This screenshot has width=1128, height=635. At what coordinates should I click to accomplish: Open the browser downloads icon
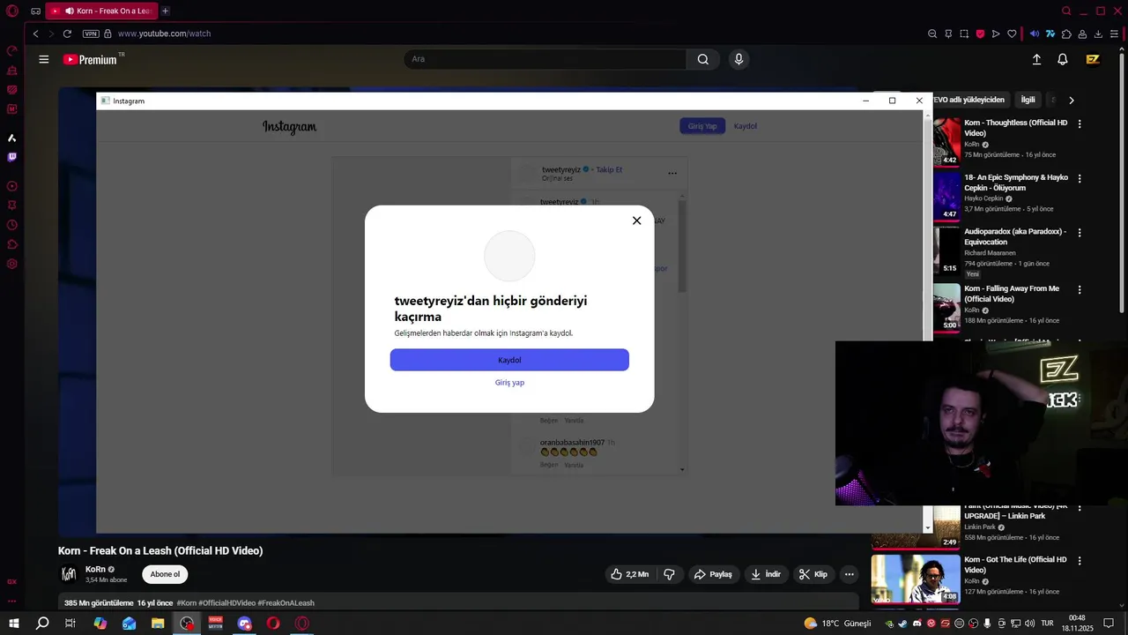1098,34
